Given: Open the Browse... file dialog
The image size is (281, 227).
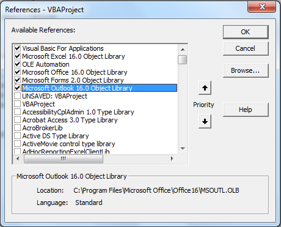Looking at the screenshot, I should pyautogui.click(x=246, y=70).
